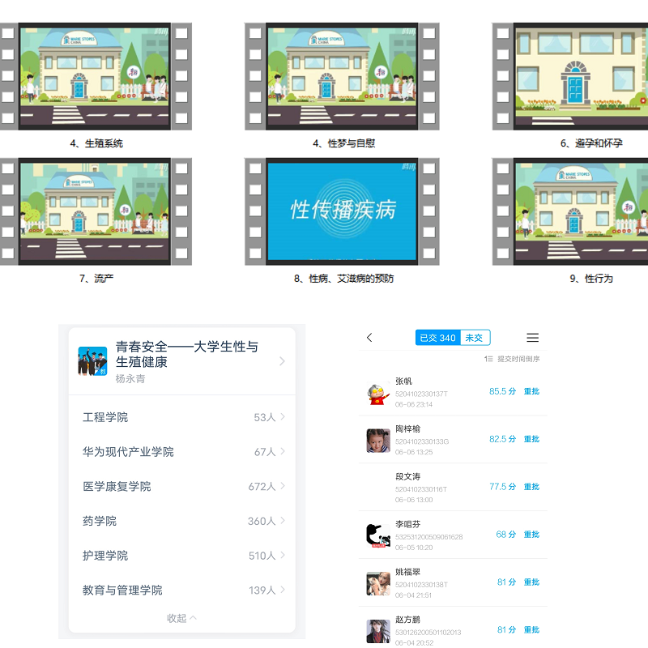Click 李咀芬's panda avatar

tap(377, 535)
